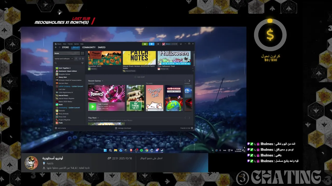This screenshot has height=186, width=332.
Task: Click the Marvel Rivals tag under Patch Notes
Action: tap(129, 71)
